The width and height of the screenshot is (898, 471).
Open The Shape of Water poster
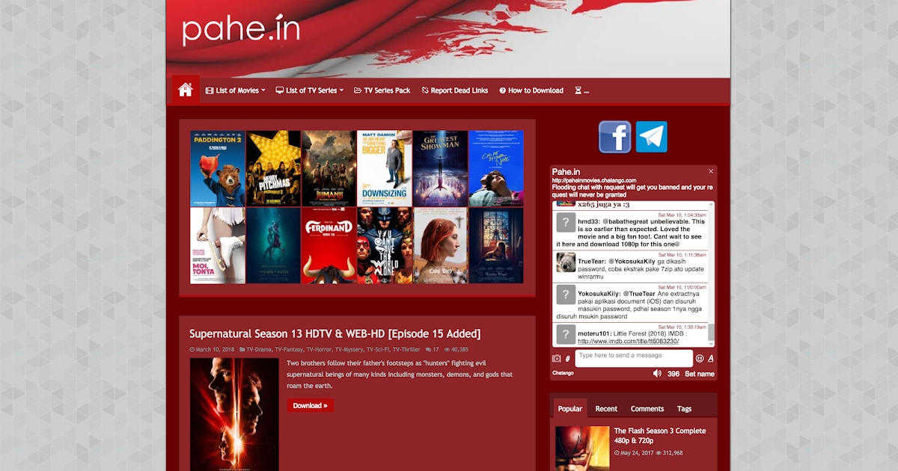coord(273,246)
